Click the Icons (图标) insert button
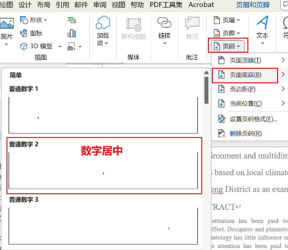The width and height of the screenshot is (288, 250). pyautogui.click(x=31, y=33)
